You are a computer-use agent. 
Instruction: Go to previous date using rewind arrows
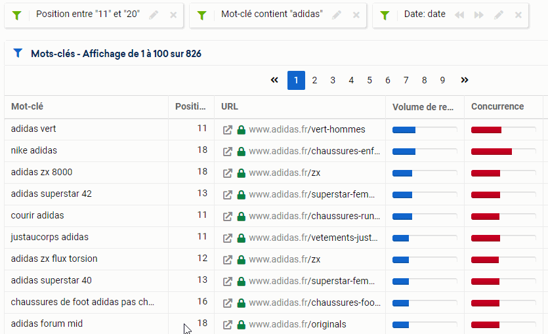459,15
